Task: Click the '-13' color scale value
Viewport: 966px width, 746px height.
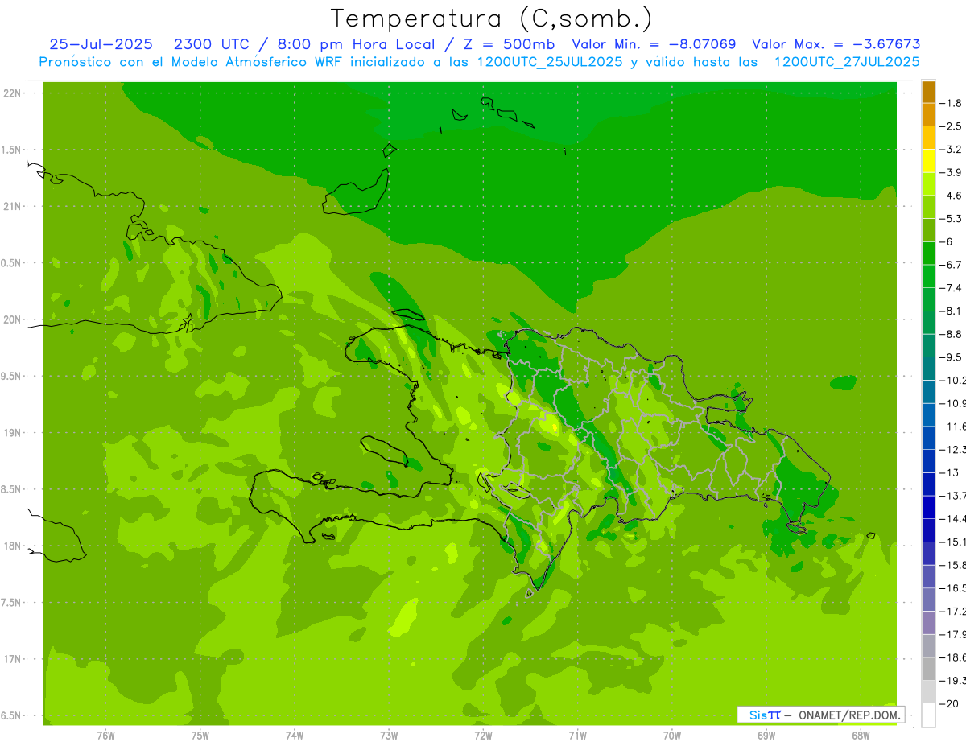Action: pos(949,472)
